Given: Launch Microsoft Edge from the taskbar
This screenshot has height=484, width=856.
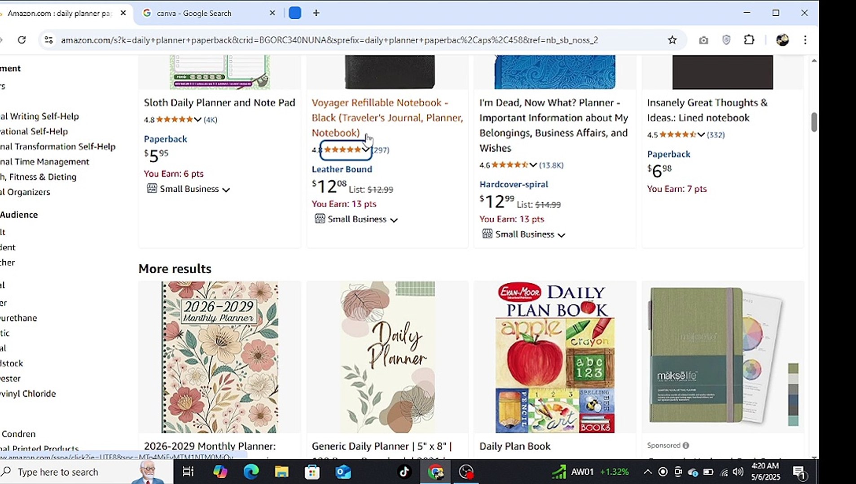Looking at the screenshot, I should 251,472.
